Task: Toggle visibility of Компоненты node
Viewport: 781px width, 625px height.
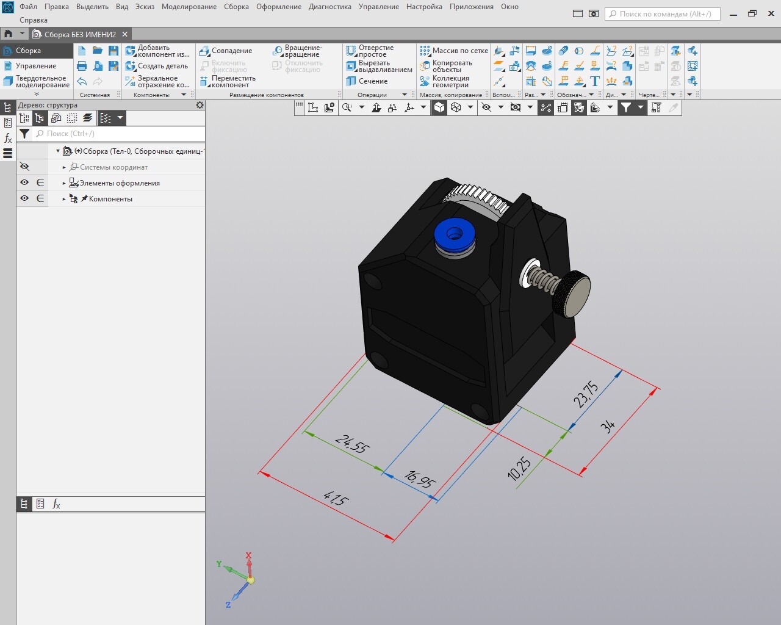Action: (24, 198)
